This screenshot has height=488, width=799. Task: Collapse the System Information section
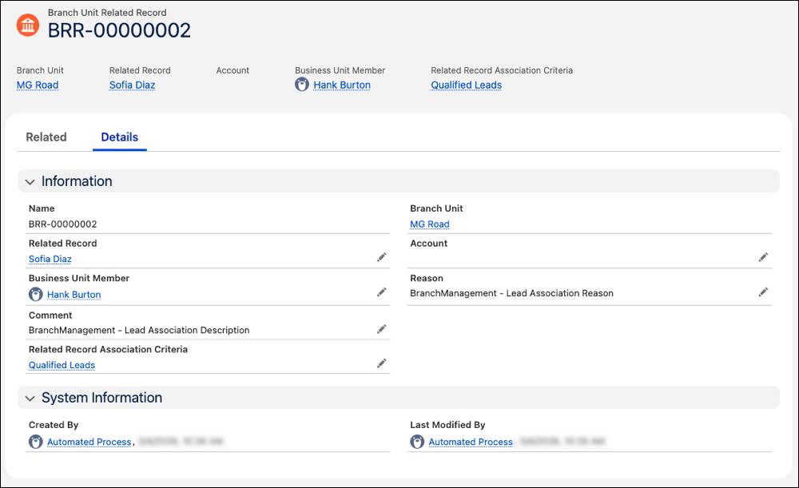(x=30, y=399)
